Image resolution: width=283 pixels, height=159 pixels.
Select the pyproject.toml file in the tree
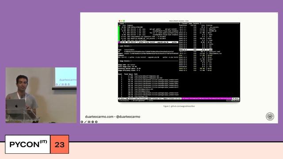pos(214,52)
